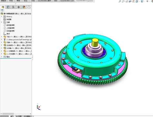The image size is (153, 117).
Task: Click the History folder icon
Action: coord(5,16)
